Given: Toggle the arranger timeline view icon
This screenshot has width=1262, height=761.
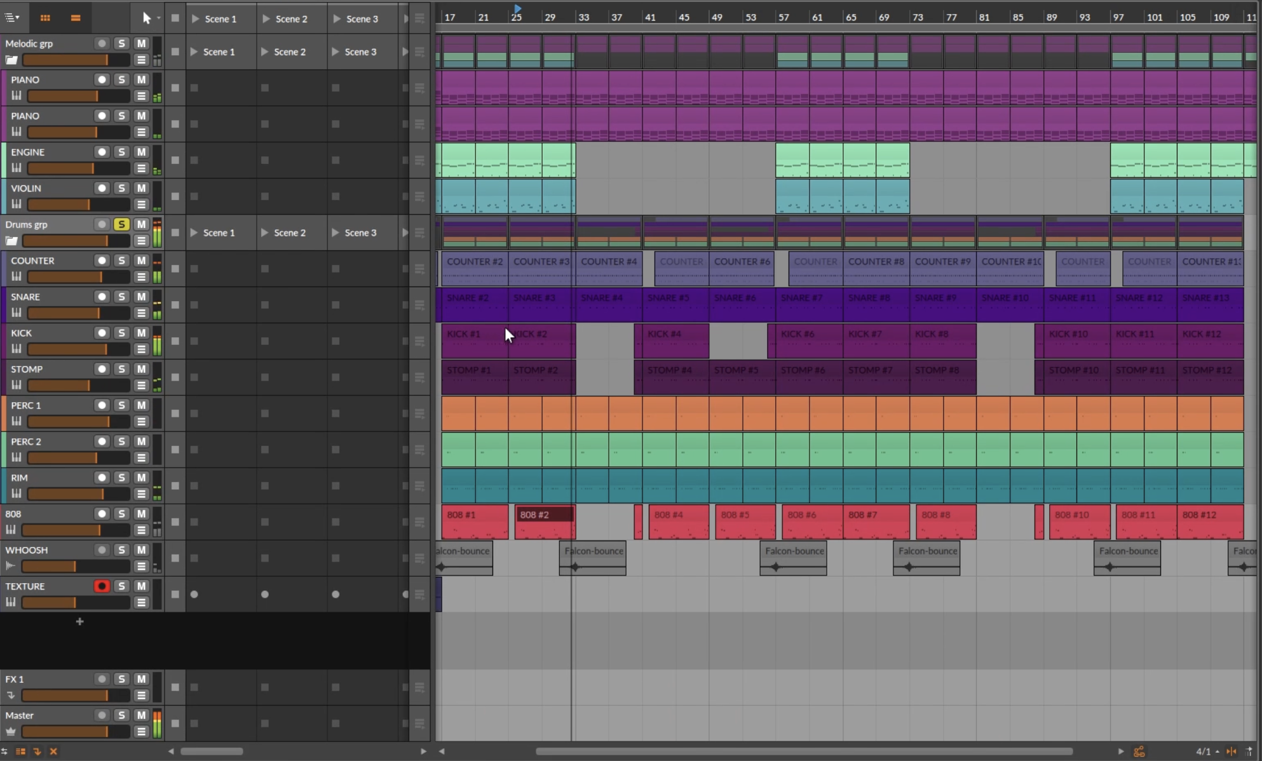Looking at the screenshot, I should [x=76, y=18].
